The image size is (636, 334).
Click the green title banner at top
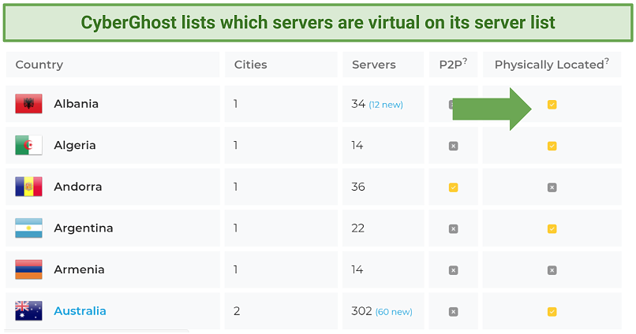pyautogui.click(x=318, y=22)
